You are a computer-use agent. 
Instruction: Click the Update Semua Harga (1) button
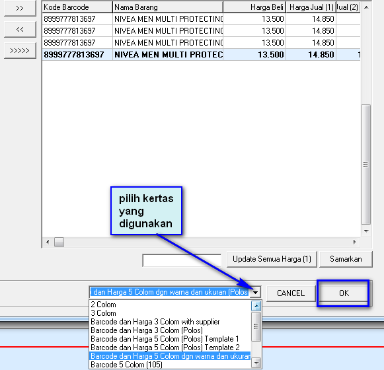pyautogui.click(x=272, y=259)
